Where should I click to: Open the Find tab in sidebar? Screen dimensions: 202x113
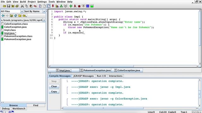(x=36, y=105)
